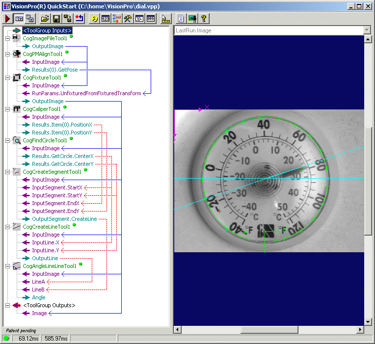Screen dimensions: 375x344
Task: Click the red Run toolbar button
Action: click(x=7, y=19)
